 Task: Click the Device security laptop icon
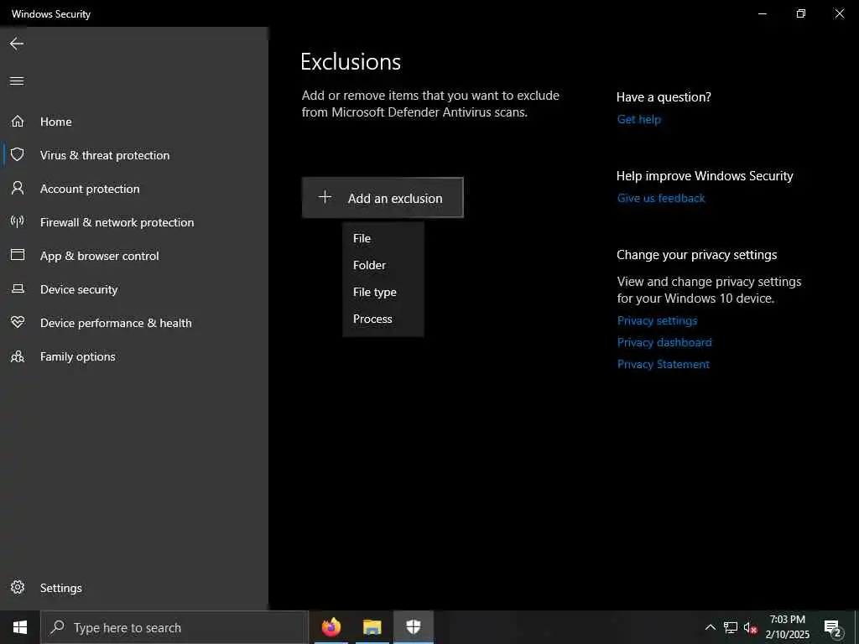[18, 288]
